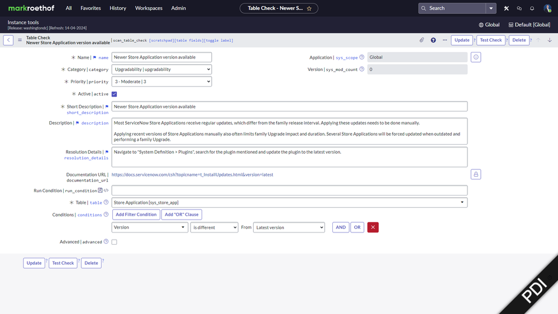Open the Table selector for Store Application

[289, 203]
